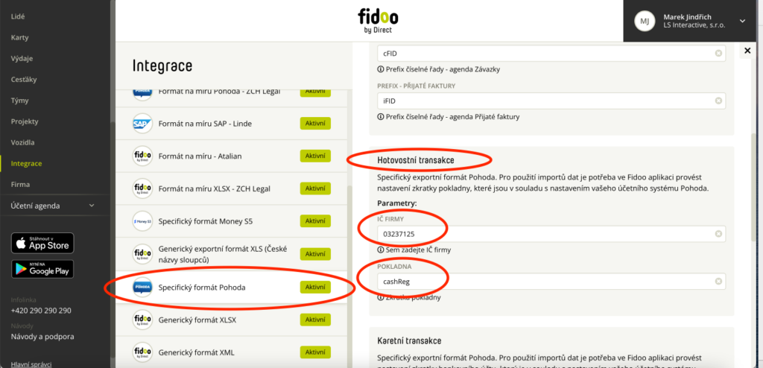Click the Pokladna input field cashReg
763x368 pixels.
(551, 281)
